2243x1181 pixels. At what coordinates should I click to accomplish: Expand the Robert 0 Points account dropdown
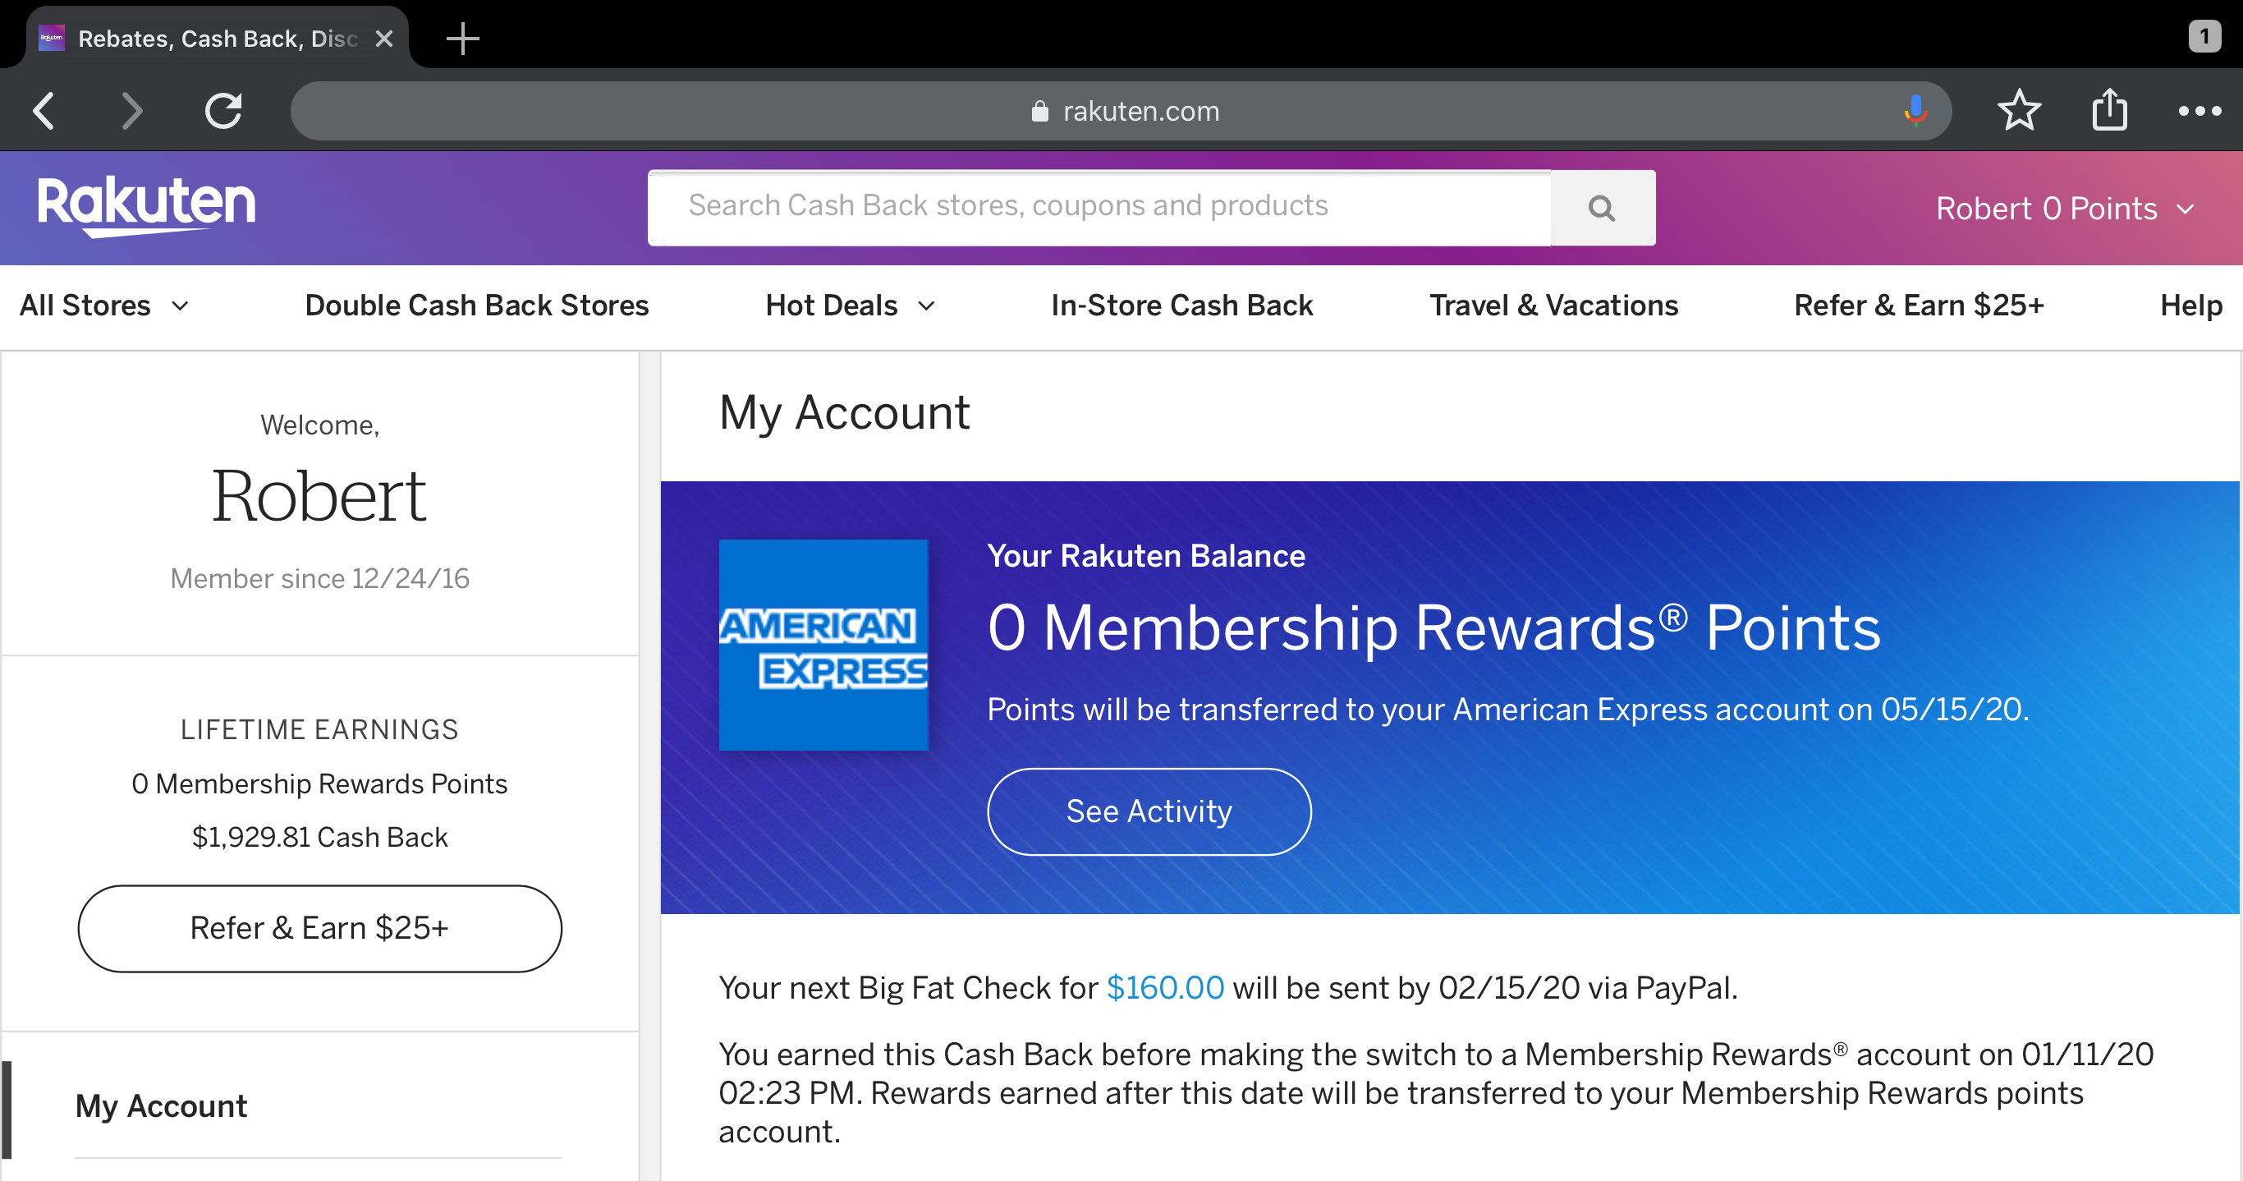click(2065, 208)
